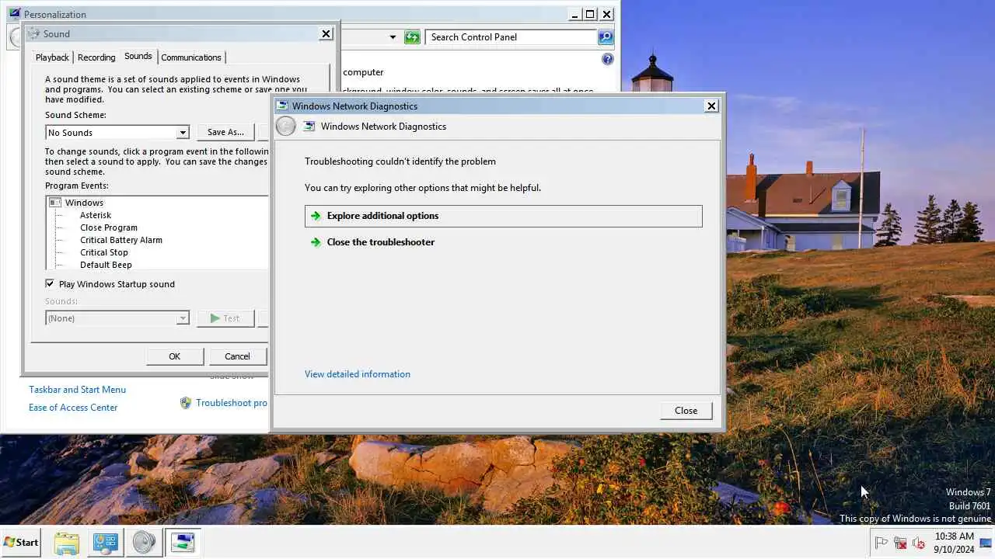Image resolution: width=995 pixels, height=559 pixels.
Task: Select the Asterisk program event
Action: [96, 215]
